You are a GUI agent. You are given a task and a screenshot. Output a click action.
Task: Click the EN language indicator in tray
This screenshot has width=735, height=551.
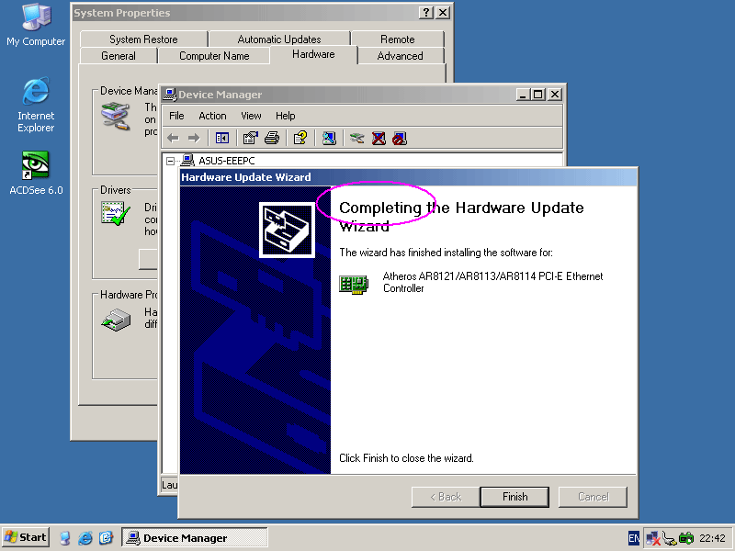[x=633, y=538]
